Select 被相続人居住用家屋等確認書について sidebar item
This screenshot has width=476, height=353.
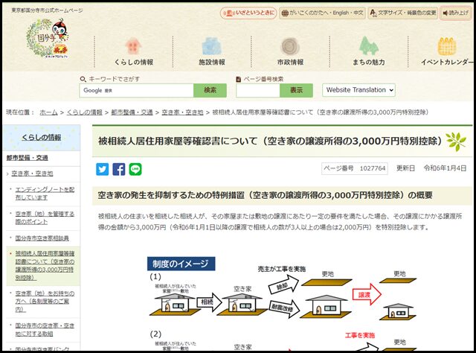(x=45, y=265)
